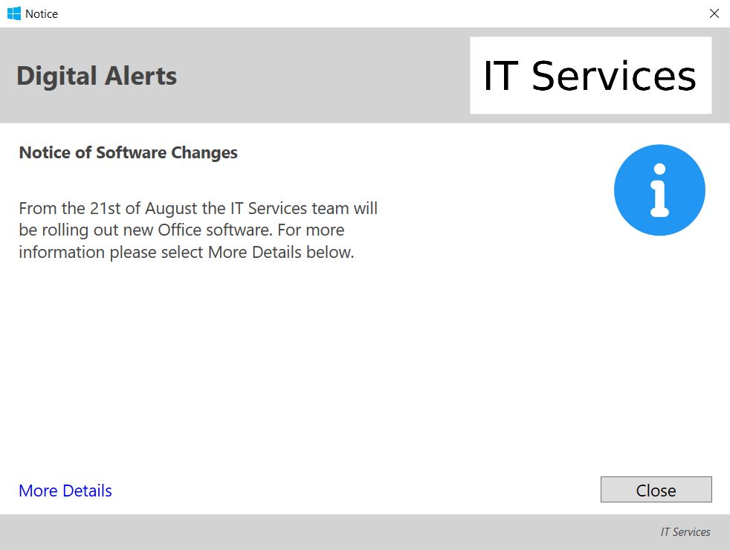Click the last line of the message paragraph
730x550 pixels.
(x=186, y=252)
